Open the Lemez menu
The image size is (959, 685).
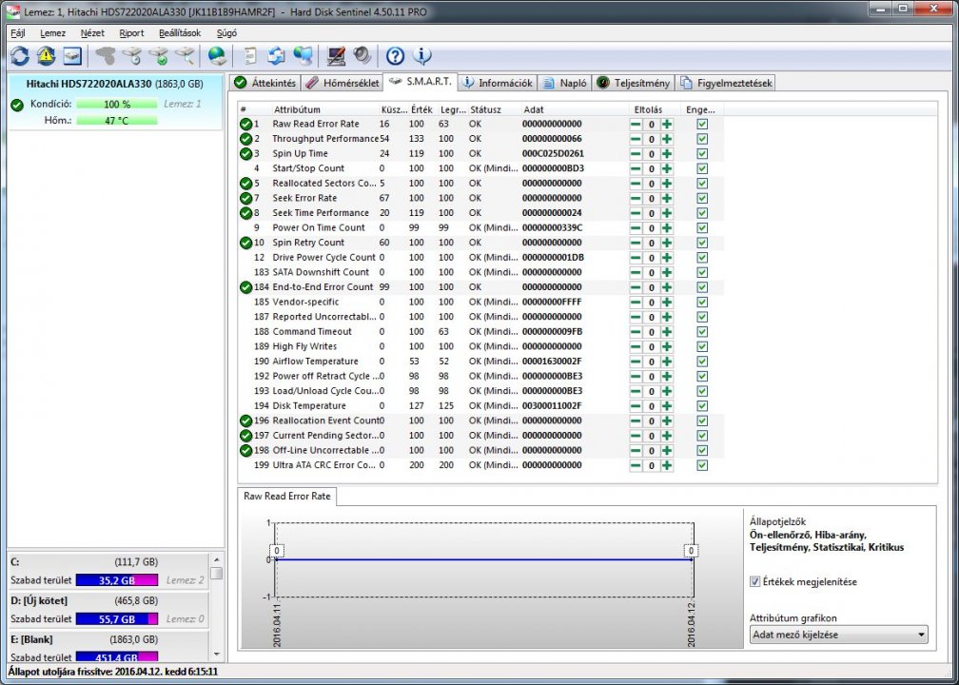52,33
